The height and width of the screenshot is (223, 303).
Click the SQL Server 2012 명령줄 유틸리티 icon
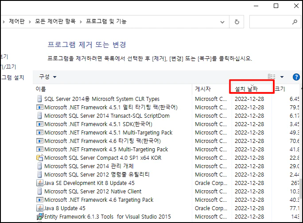[39, 174]
